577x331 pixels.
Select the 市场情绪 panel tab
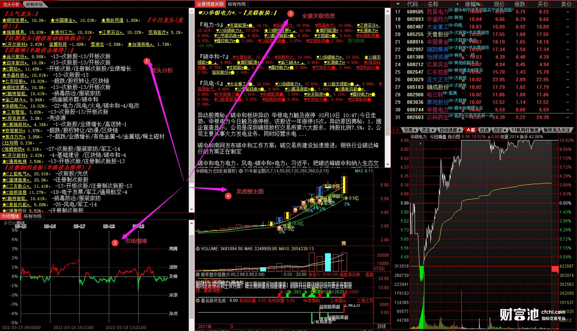[x=10, y=216]
